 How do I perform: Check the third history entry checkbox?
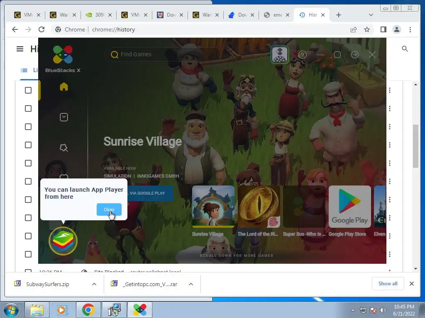pyautogui.click(x=28, y=127)
